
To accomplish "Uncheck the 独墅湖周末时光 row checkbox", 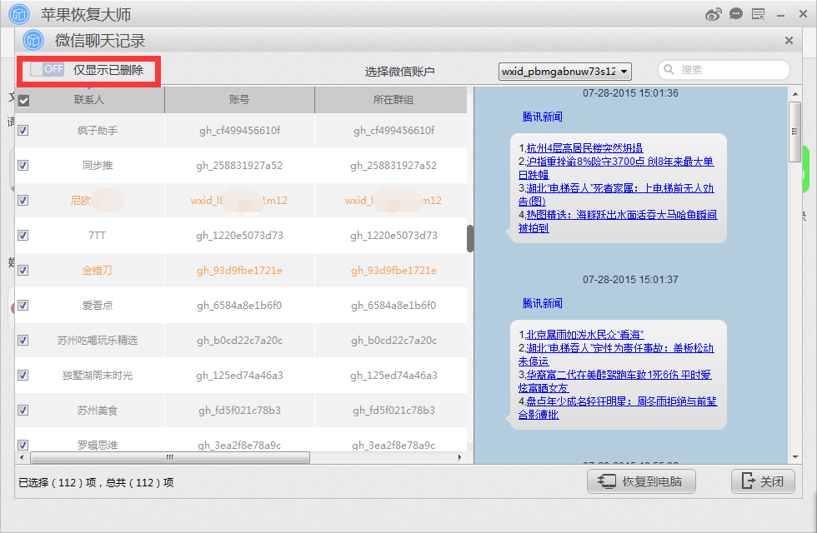I will [x=23, y=375].
